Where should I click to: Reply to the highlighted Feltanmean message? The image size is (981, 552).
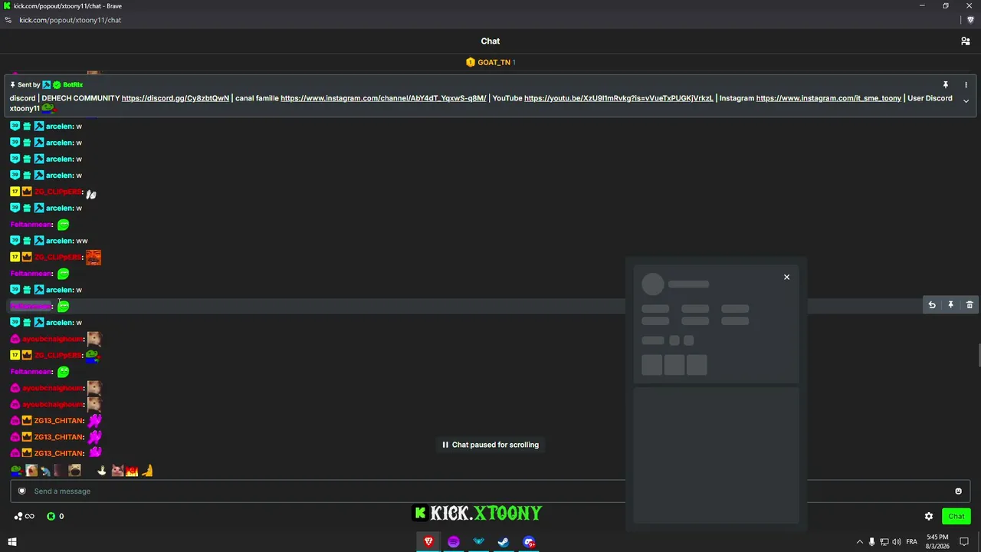point(932,305)
